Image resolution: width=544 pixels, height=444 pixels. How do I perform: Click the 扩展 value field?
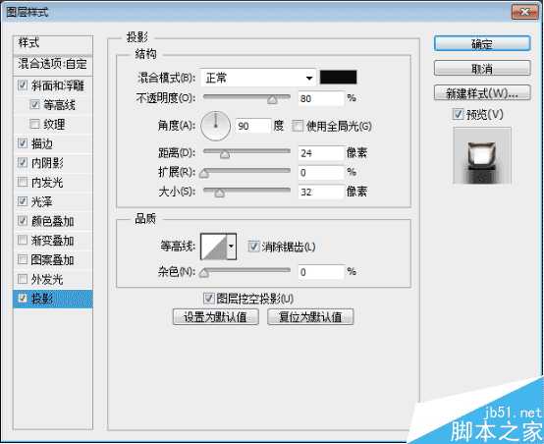point(321,172)
